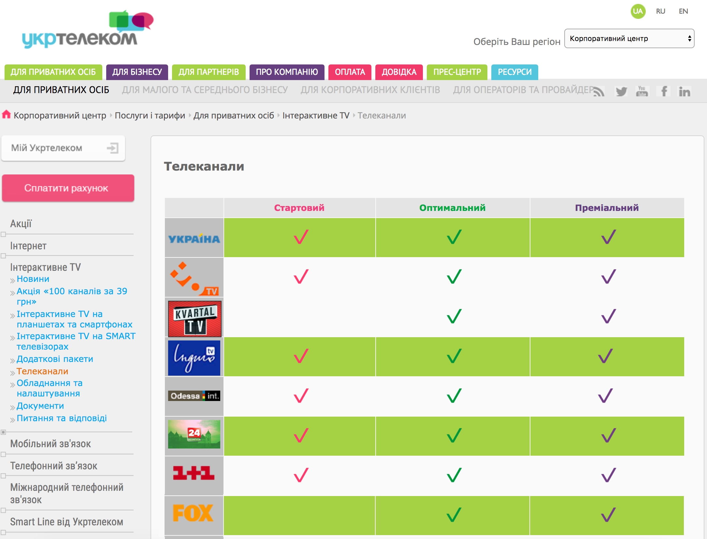Click Оптимальний checkmark in 1+1 row

tap(454, 475)
